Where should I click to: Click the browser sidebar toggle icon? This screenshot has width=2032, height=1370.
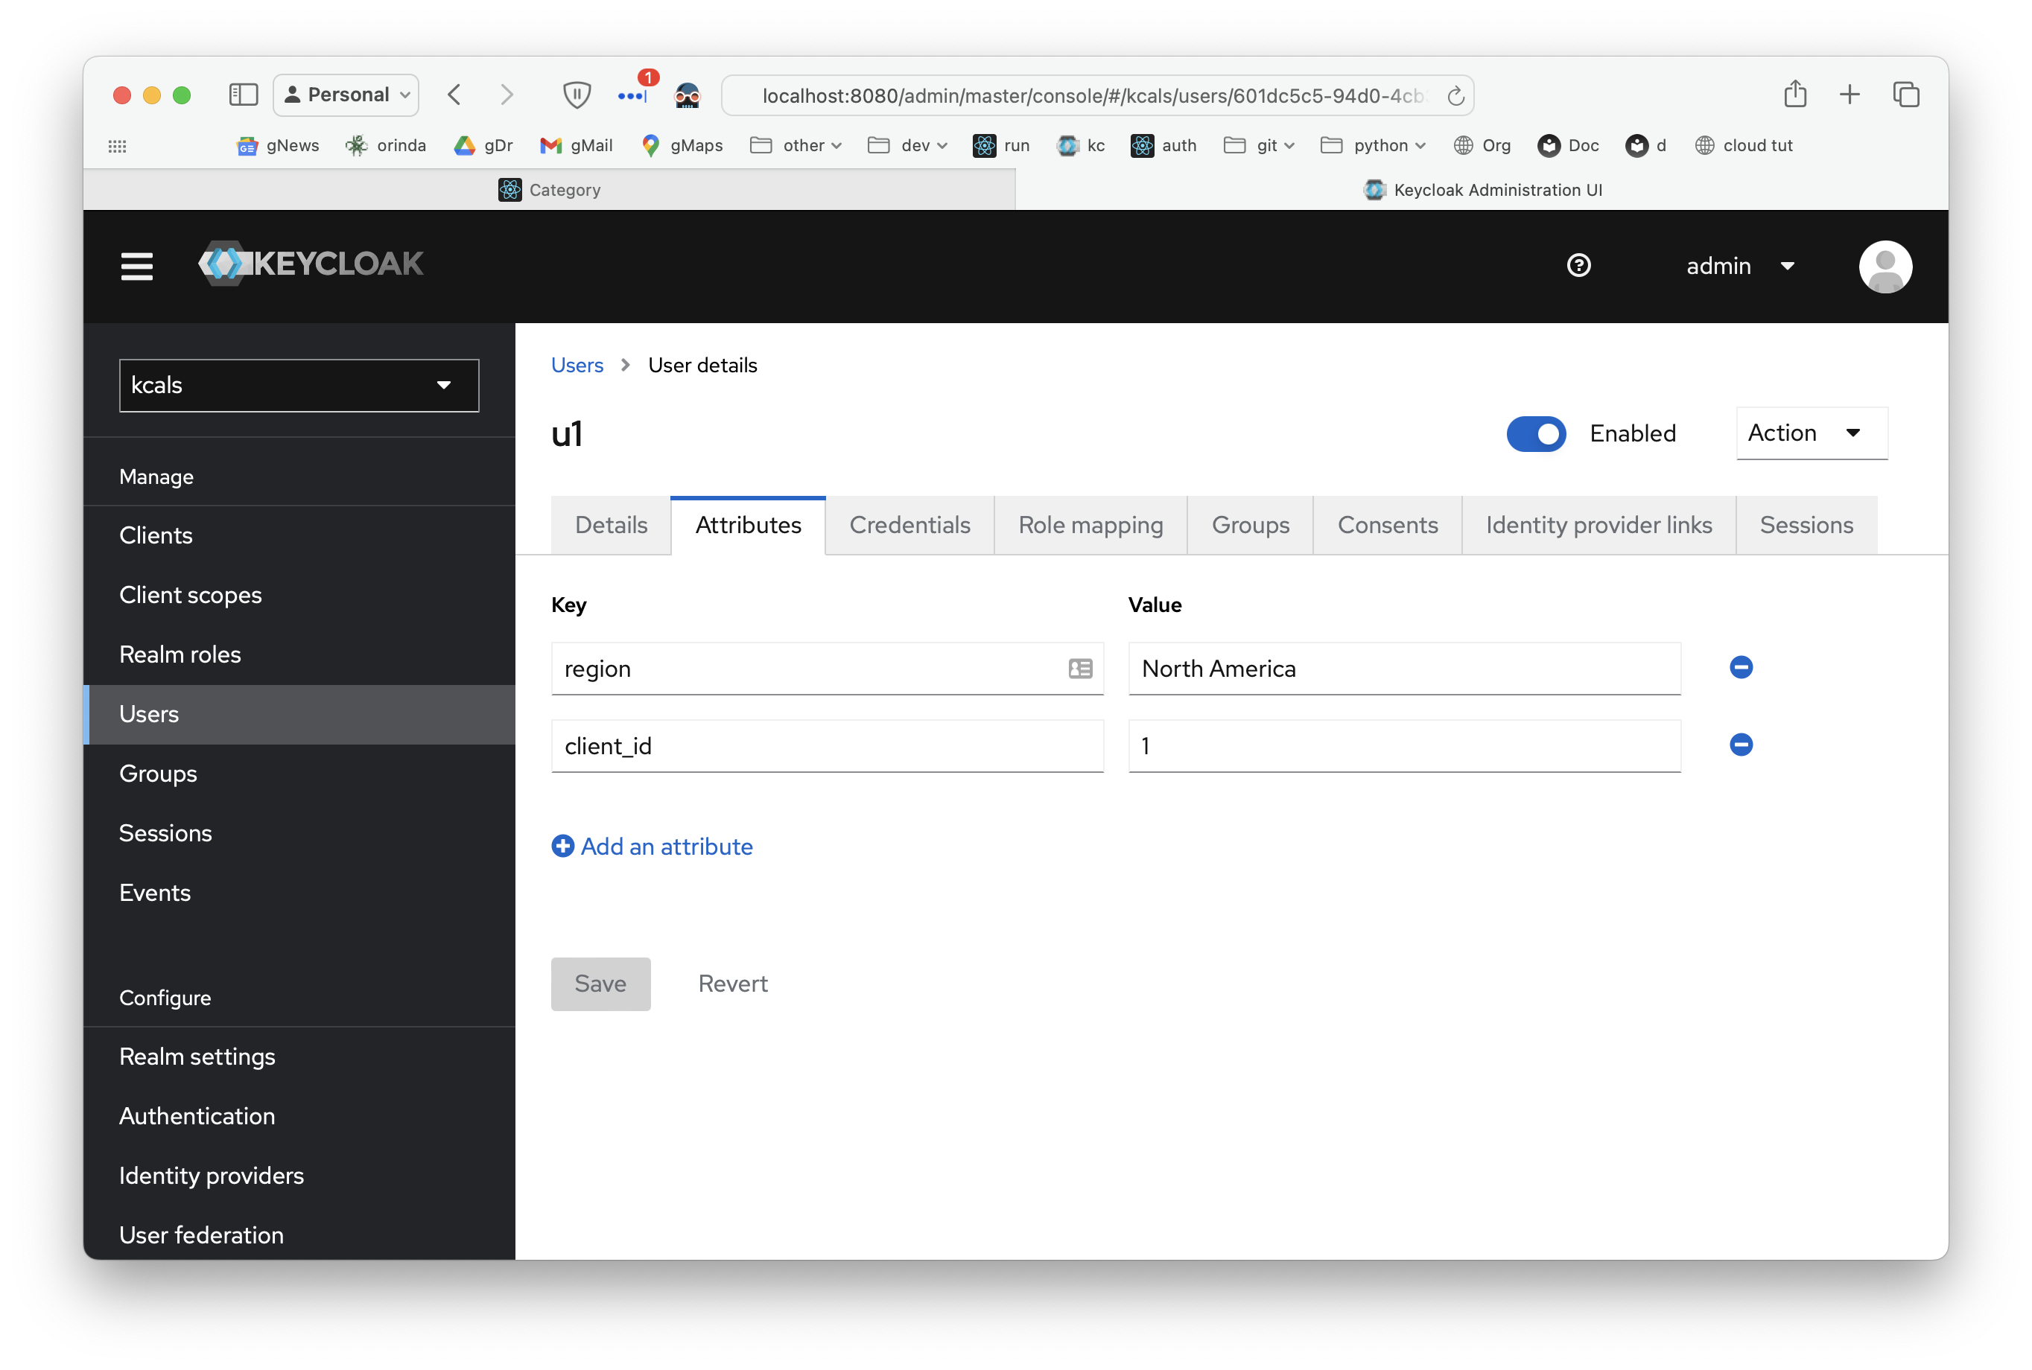pyautogui.click(x=243, y=95)
